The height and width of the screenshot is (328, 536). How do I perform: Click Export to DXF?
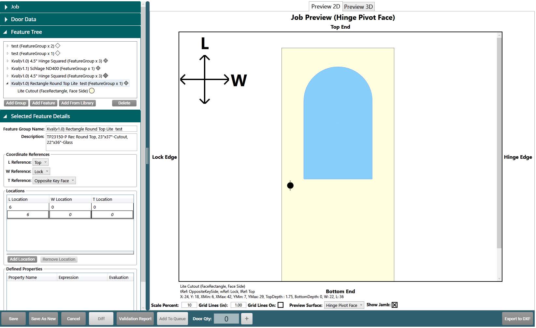(x=517, y=319)
